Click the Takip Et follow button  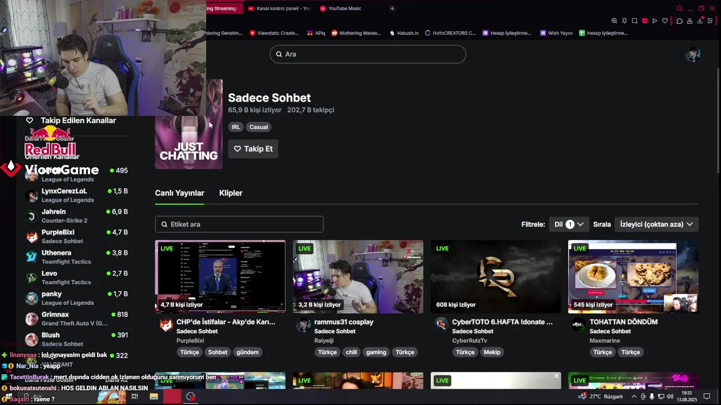253,149
